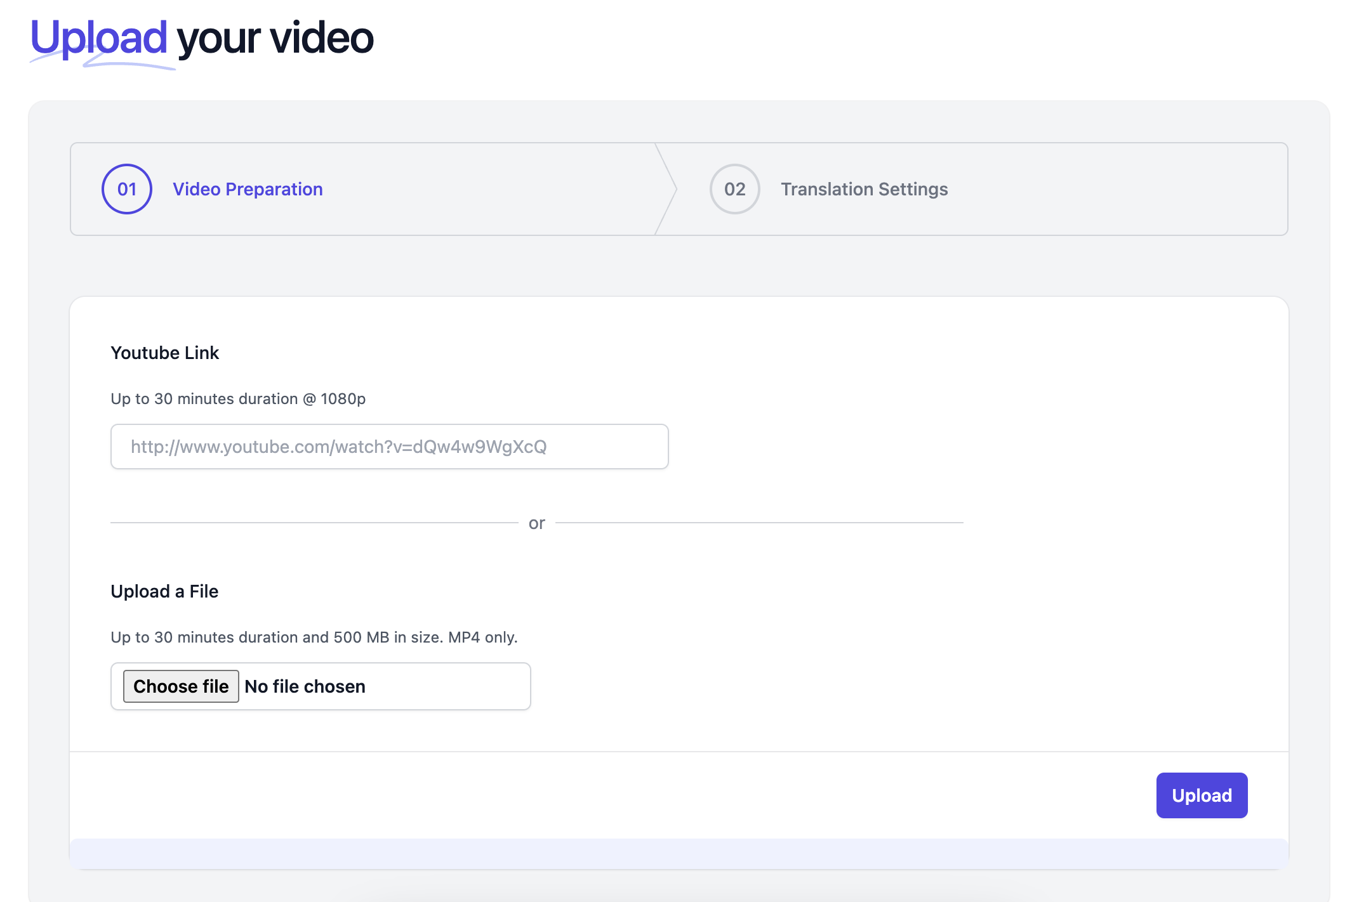This screenshot has height=902, width=1352.
Task: Click the 500 MB MP4 only hint
Action: coord(314,637)
